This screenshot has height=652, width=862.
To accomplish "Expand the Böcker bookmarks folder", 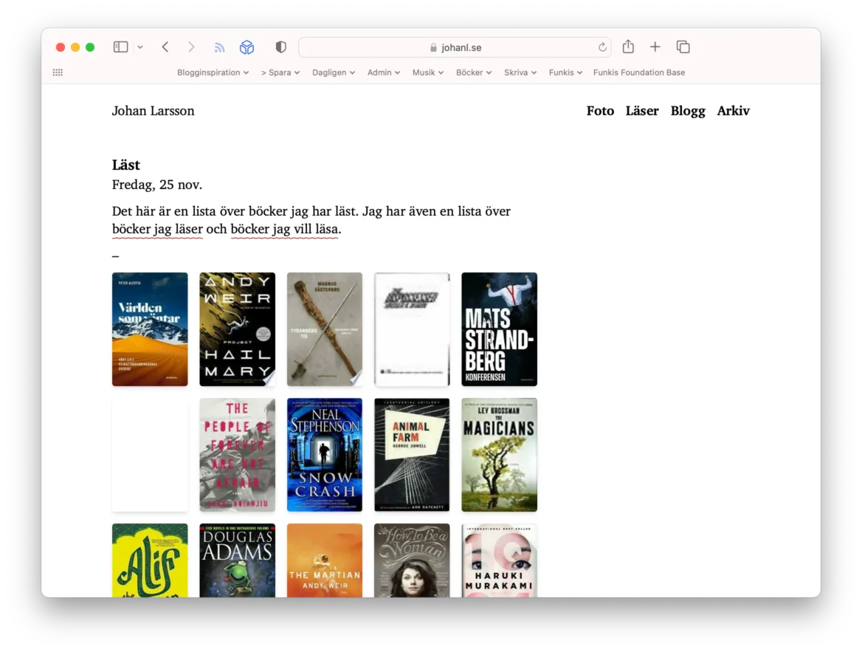I will [x=474, y=72].
